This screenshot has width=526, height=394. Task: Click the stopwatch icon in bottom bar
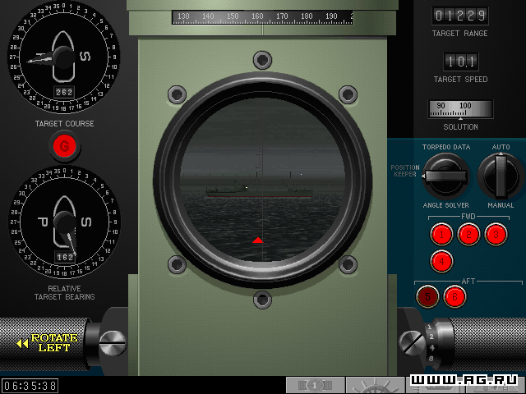[315, 385]
